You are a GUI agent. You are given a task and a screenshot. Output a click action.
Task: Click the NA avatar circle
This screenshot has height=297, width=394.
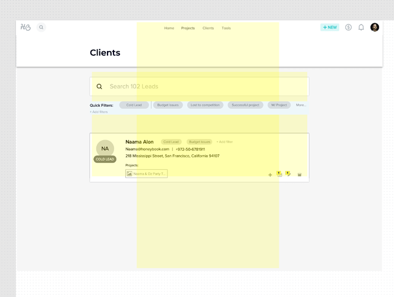click(105, 148)
